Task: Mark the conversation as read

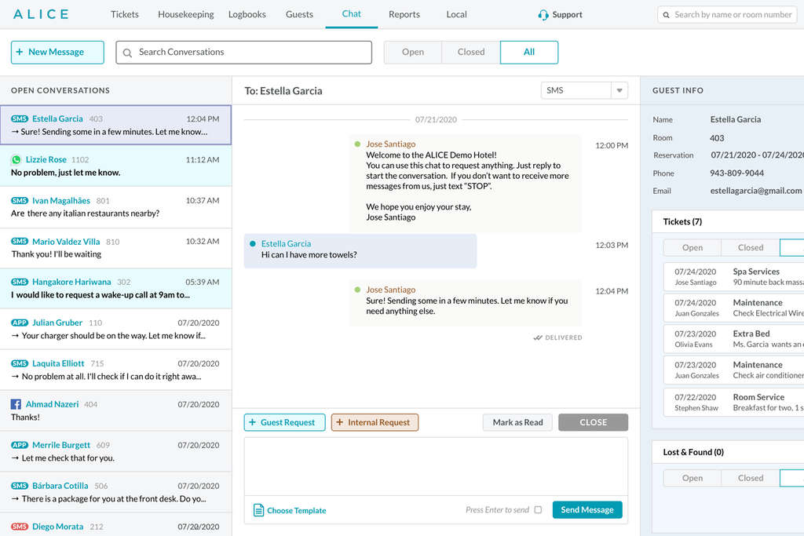Action: click(x=517, y=422)
